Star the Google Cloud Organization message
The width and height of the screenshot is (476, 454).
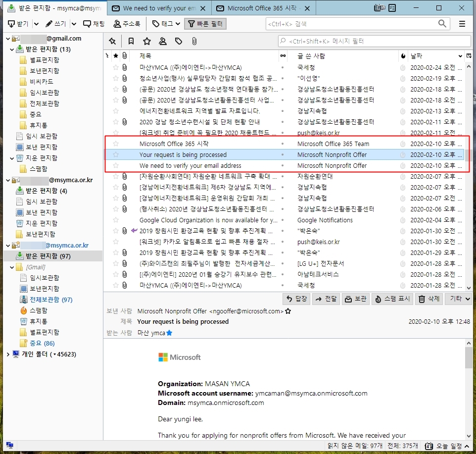116,220
